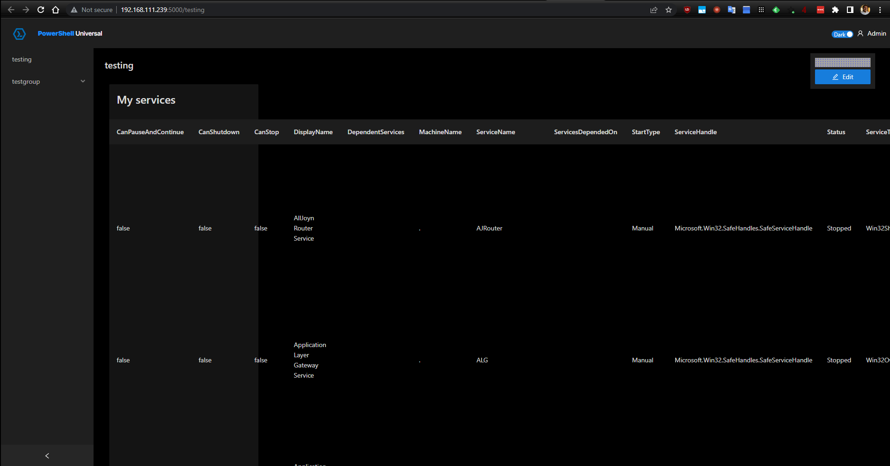Sort by the ServicesDependedOn column header

[x=586, y=132]
